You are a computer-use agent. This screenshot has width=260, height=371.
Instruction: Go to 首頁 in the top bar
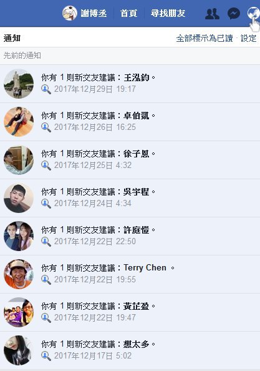128,13
